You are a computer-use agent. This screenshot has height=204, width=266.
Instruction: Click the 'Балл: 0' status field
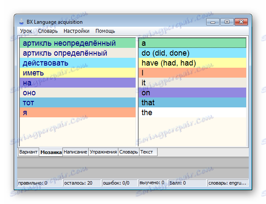(x=188, y=183)
